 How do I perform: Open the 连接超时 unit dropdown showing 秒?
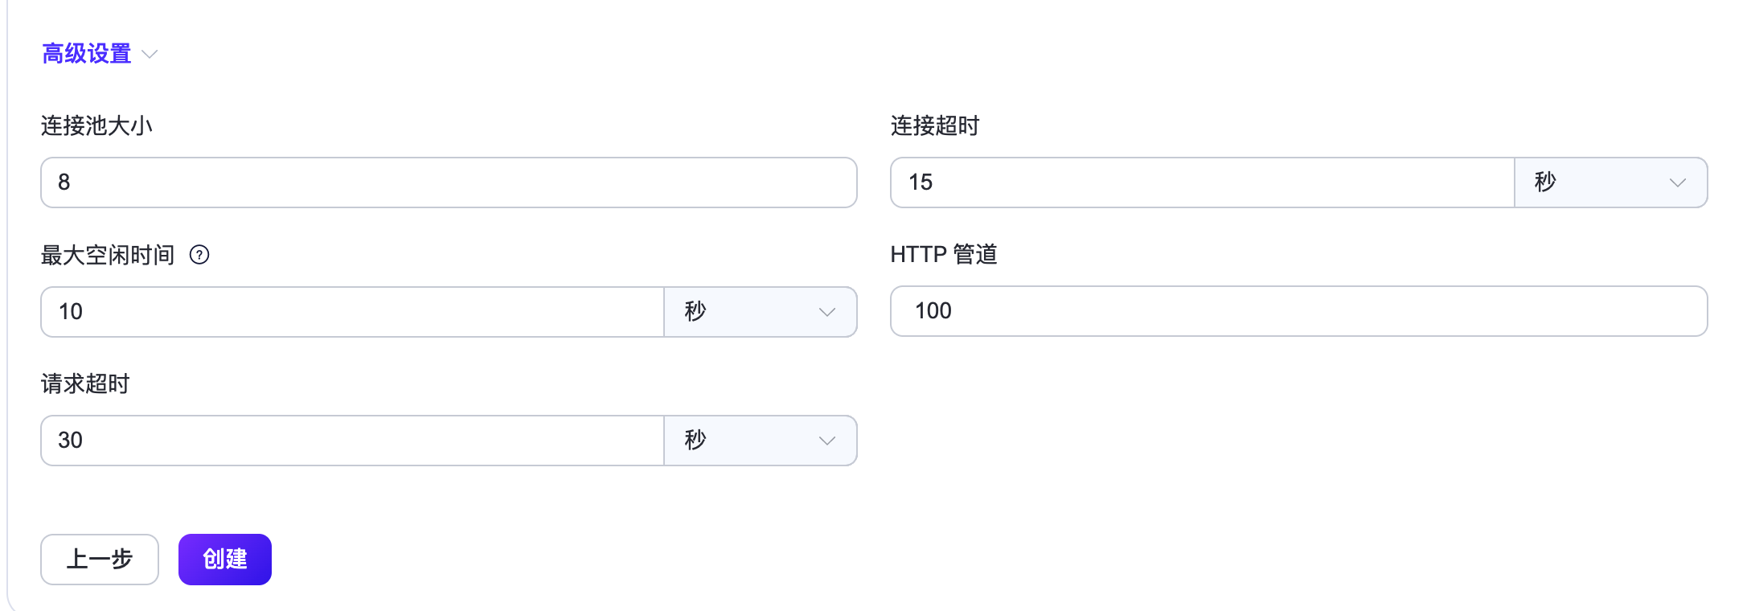pyautogui.click(x=1610, y=182)
